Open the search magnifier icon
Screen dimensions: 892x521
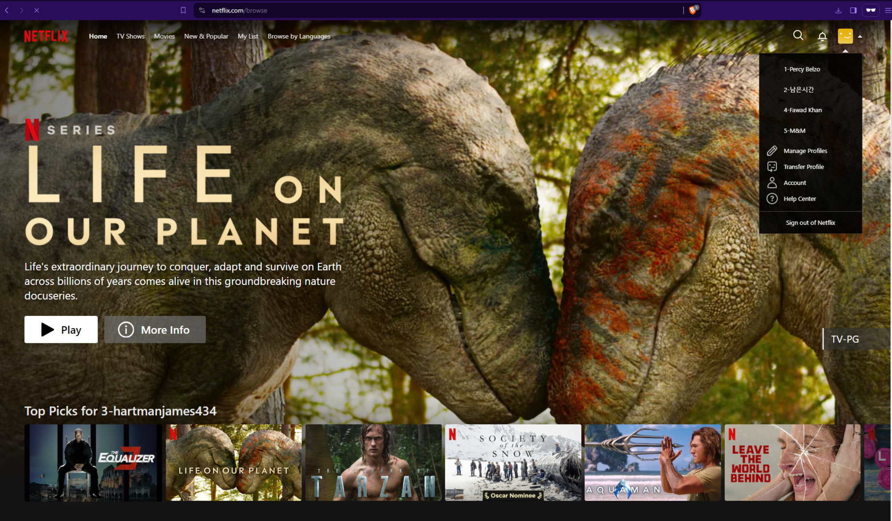point(798,35)
